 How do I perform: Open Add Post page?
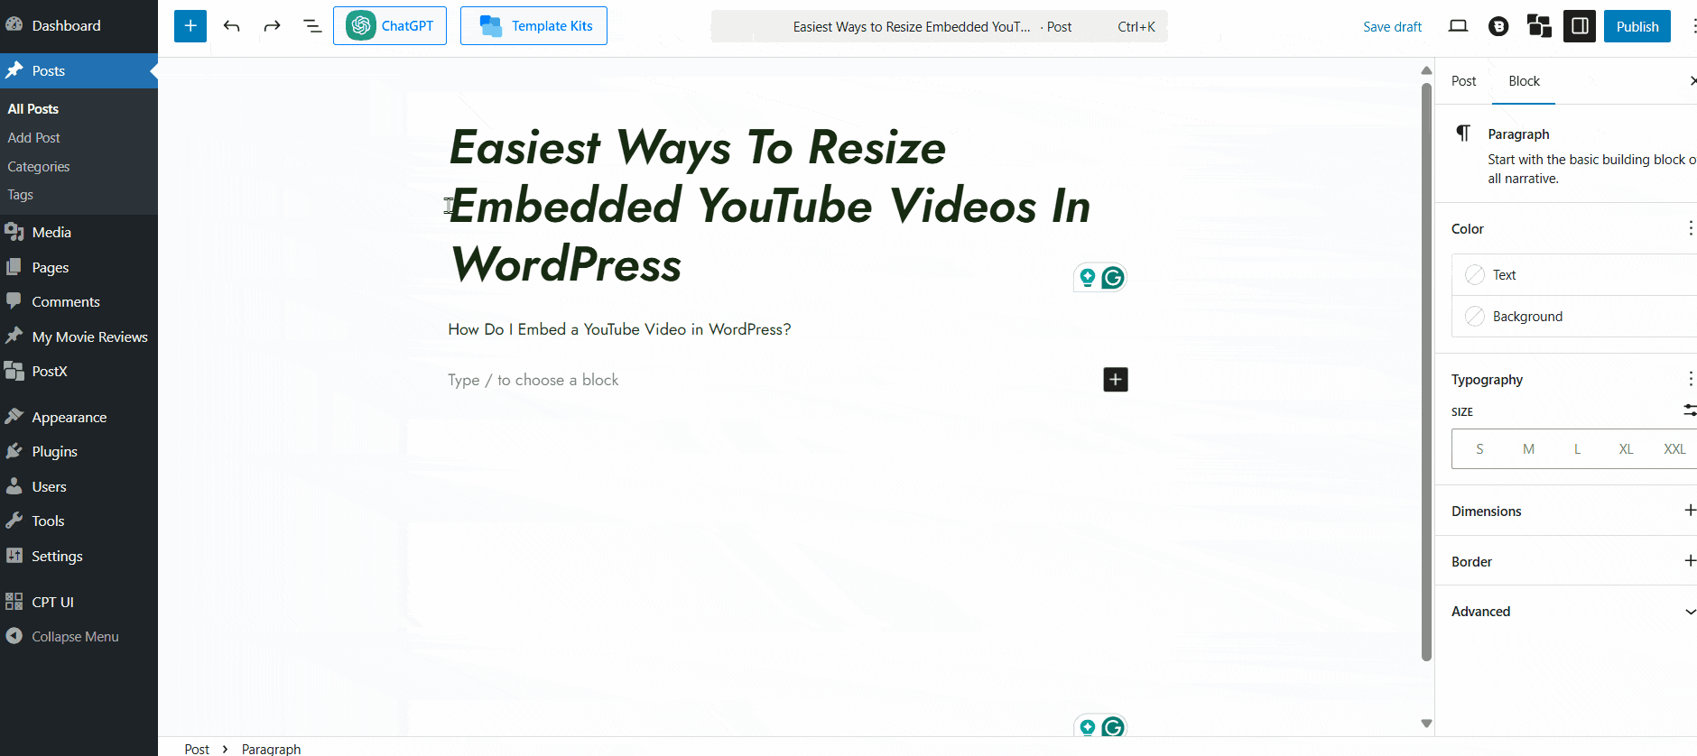pyautogui.click(x=33, y=137)
